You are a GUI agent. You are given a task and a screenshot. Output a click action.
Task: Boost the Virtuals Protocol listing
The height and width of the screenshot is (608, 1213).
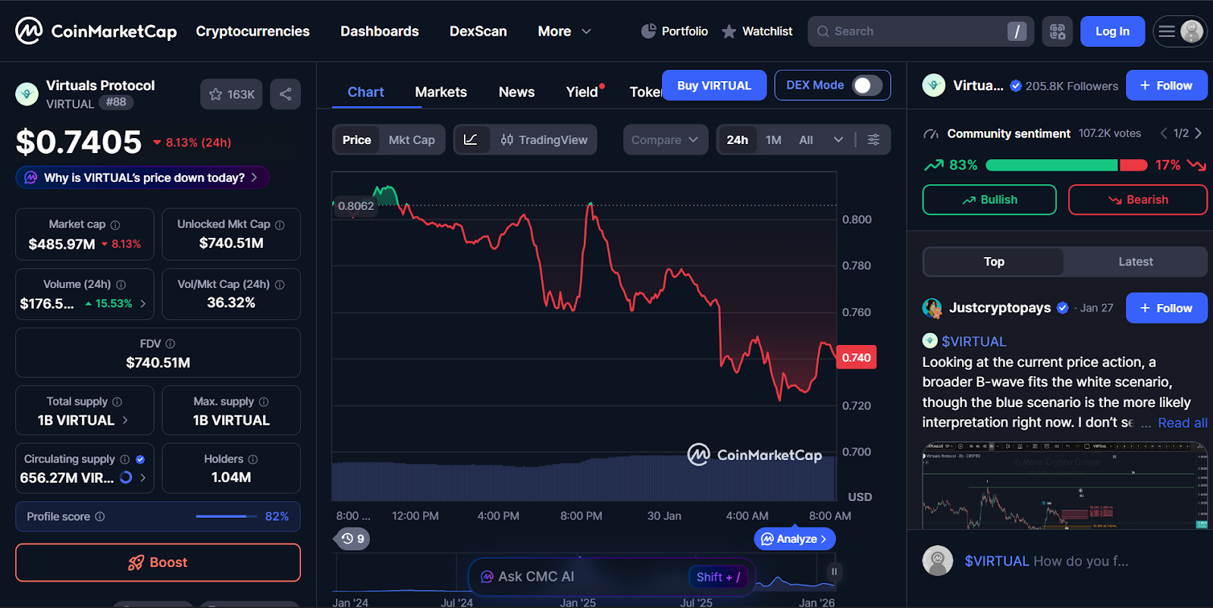pyautogui.click(x=158, y=563)
